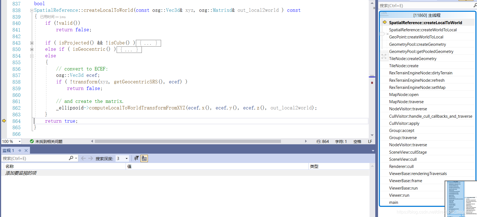Open Watch search options dropdown arrow
The image size is (477, 217).
click(x=76, y=158)
